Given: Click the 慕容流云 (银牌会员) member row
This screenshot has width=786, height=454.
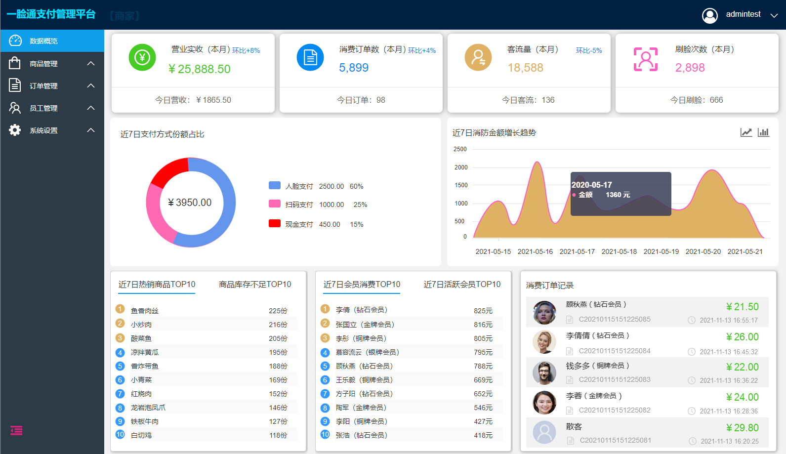Looking at the screenshot, I should click(x=411, y=352).
